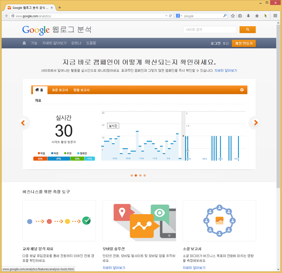Image resolution: width=282 pixels, height=273 pixels.
Task: Focus the browser Google search field
Action: click(x=202, y=16)
